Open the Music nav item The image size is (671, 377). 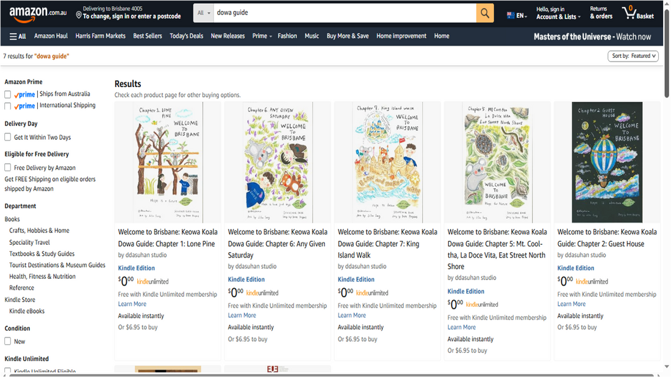312,36
